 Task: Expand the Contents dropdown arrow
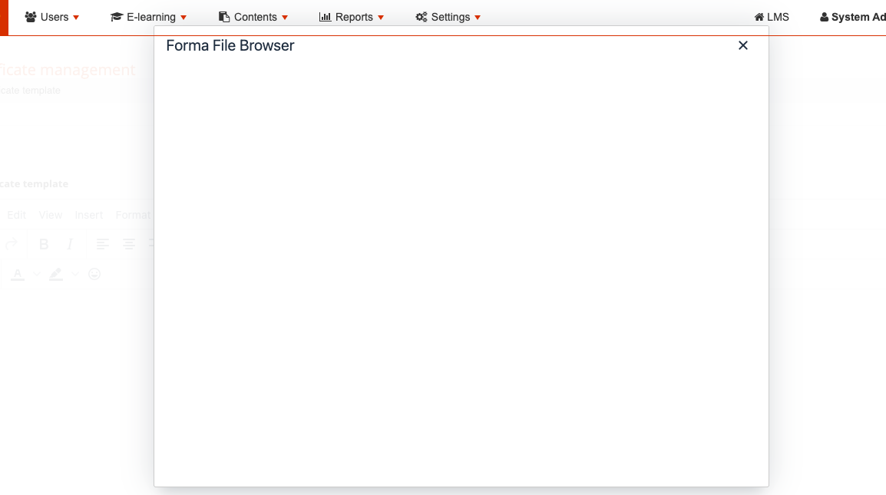point(286,18)
